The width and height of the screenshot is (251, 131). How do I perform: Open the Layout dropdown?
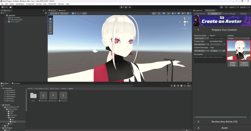pyautogui.click(x=245, y=7)
